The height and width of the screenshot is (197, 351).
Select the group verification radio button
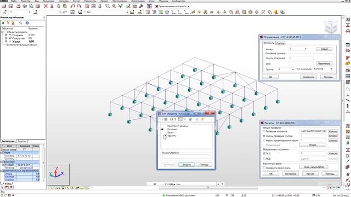click(264, 136)
